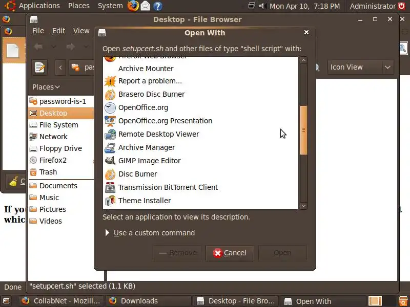Open the System menu
The image size is (410, 307).
click(x=110, y=6)
